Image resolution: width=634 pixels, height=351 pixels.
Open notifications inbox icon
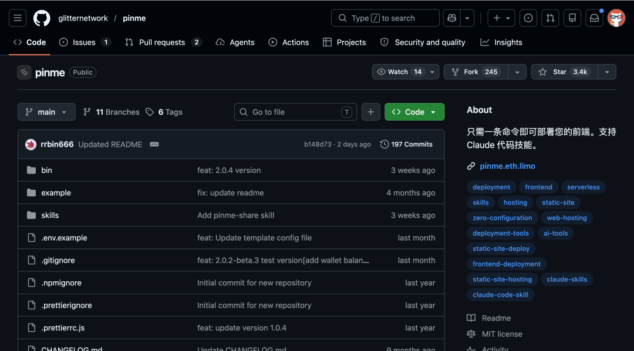coord(594,18)
